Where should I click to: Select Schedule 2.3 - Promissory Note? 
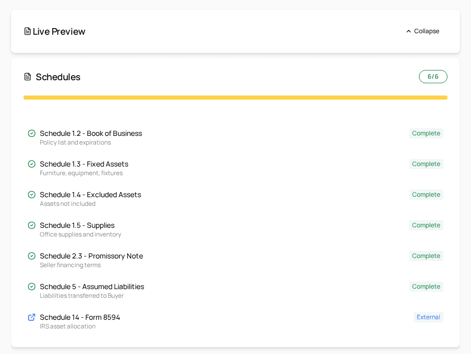click(x=91, y=256)
